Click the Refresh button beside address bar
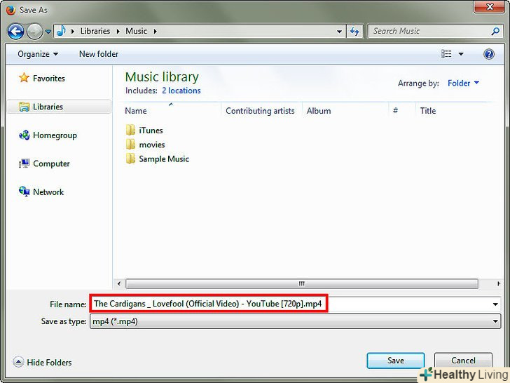The height and width of the screenshot is (383, 510). pos(354,32)
